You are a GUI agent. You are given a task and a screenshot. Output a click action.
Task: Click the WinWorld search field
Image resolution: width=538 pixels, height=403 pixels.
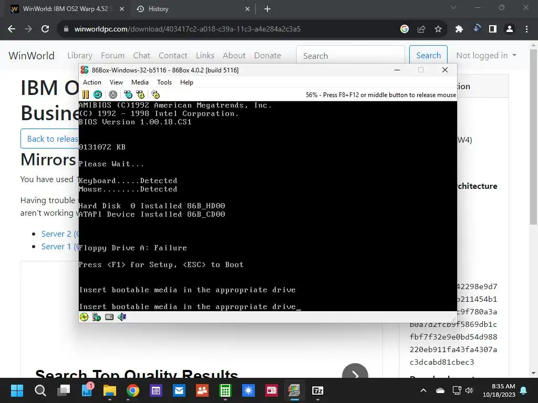(x=350, y=56)
